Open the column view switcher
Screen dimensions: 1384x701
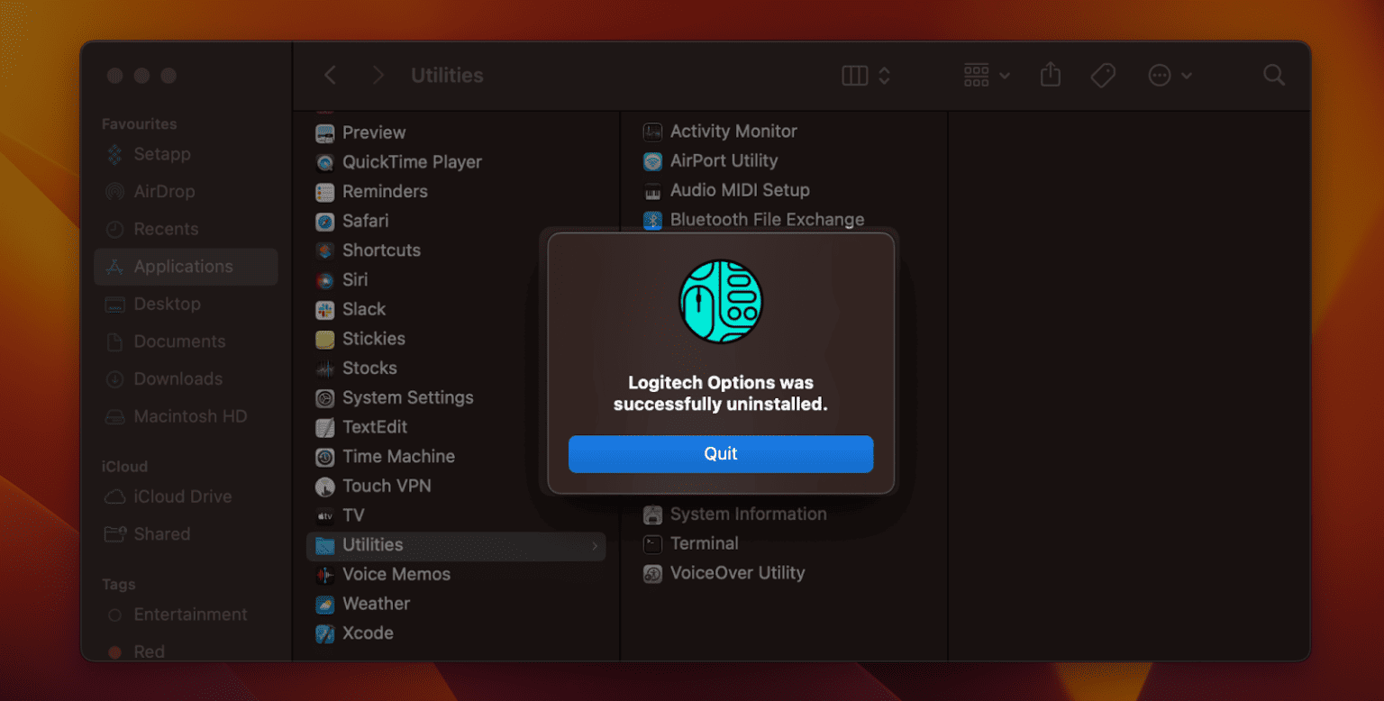coord(865,76)
